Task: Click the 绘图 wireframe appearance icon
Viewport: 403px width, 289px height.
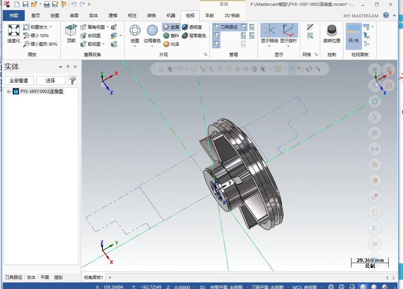Action: (135, 31)
